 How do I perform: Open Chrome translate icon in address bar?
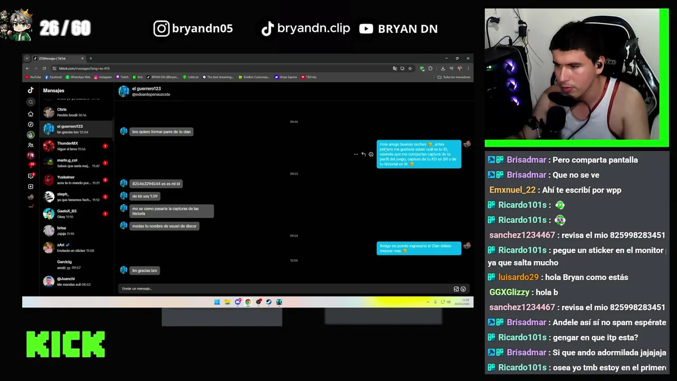pyautogui.click(x=395, y=68)
